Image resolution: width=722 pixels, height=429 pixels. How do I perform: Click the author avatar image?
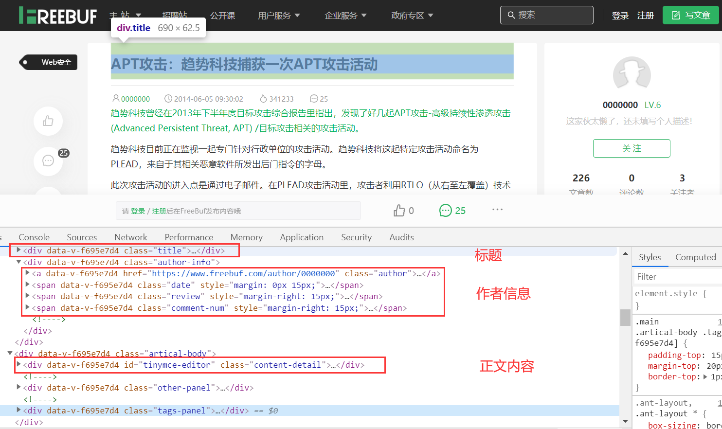click(632, 74)
